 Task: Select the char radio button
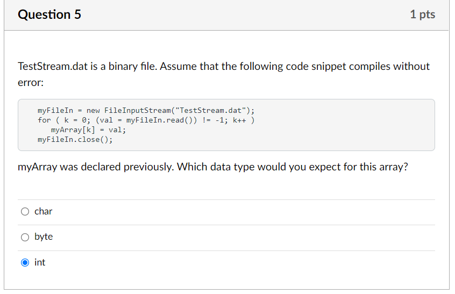click(x=25, y=212)
